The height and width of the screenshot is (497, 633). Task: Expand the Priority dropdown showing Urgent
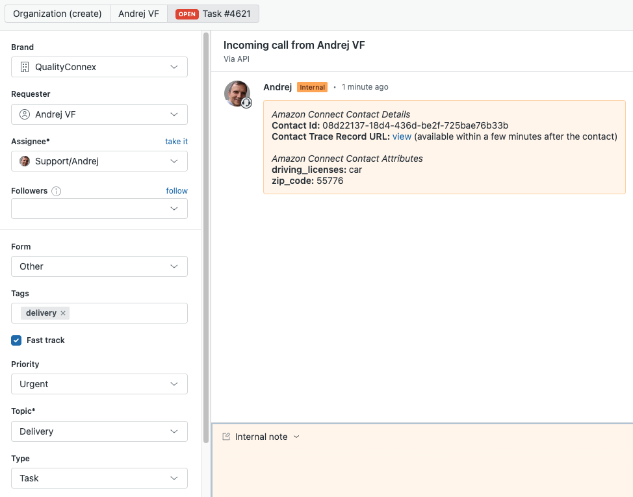174,384
